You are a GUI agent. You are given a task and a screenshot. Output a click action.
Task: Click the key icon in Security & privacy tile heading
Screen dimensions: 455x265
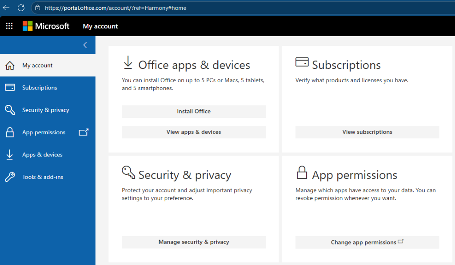128,172
